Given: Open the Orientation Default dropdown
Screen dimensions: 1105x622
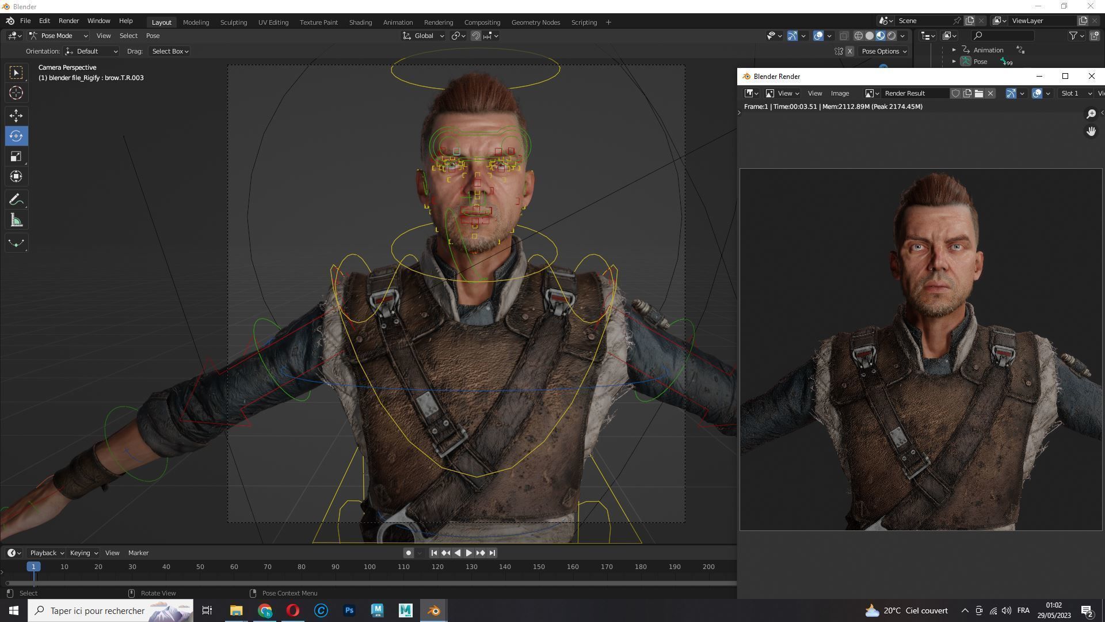Looking at the screenshot, I should 92,51.
